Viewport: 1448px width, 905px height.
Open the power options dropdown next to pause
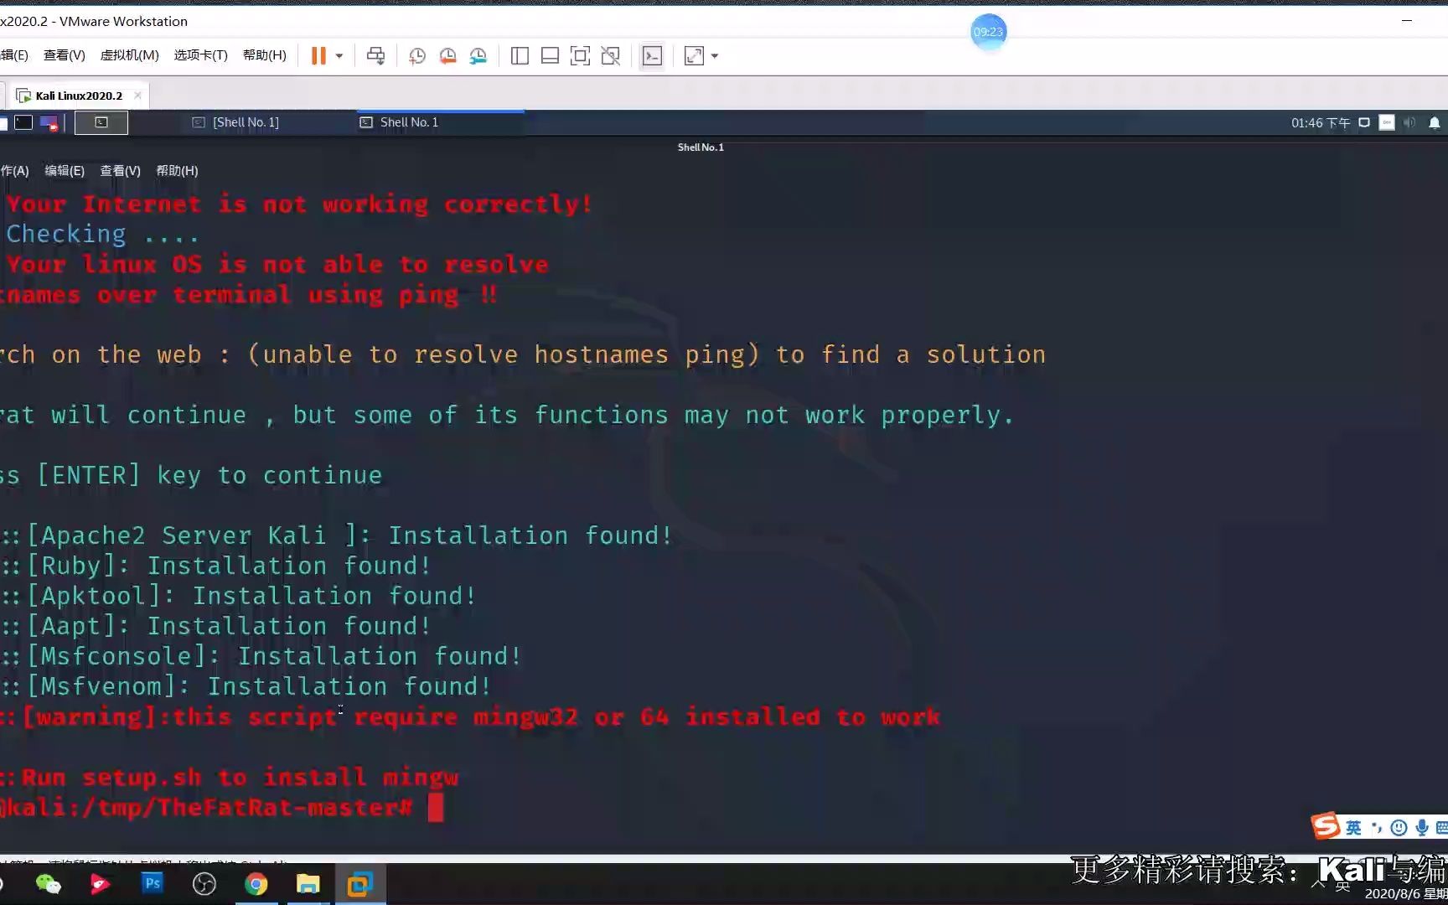339,56
